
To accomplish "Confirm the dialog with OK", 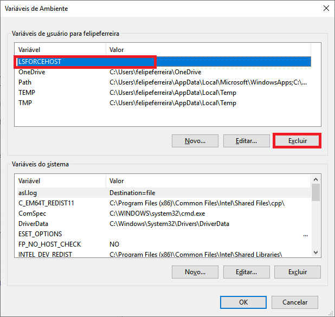I will [x=243, y=302].
